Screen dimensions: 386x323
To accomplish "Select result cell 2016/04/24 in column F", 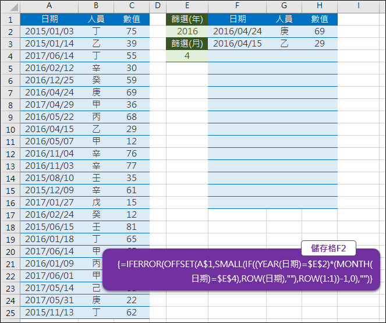I will click(237, 31).
